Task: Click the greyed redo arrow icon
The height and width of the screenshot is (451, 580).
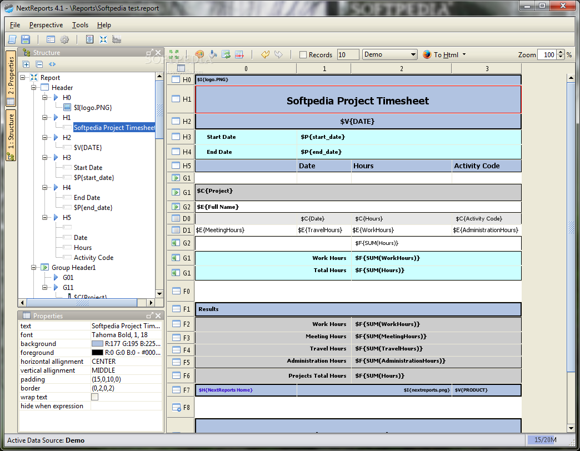Action: [x=278, y=54]
